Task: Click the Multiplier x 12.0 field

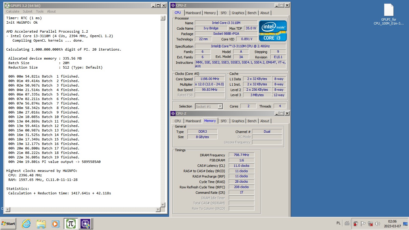Action: tap(210, 84)
